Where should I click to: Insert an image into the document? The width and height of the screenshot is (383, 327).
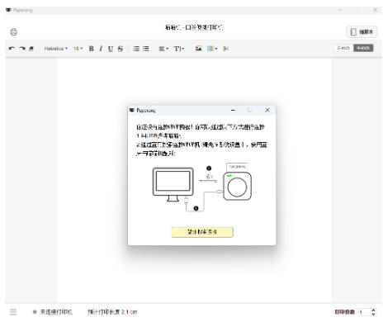tap(199, 49)
